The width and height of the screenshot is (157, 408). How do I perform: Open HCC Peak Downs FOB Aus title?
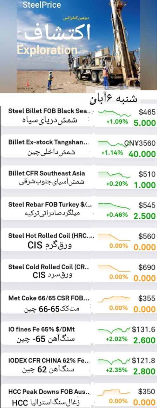click(49, 391)
